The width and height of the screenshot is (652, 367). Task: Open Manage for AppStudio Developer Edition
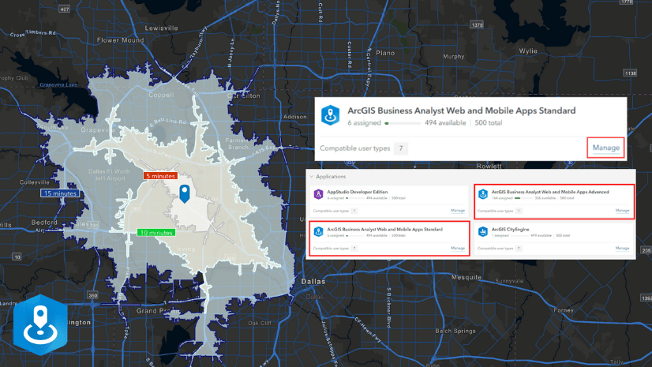458,211
